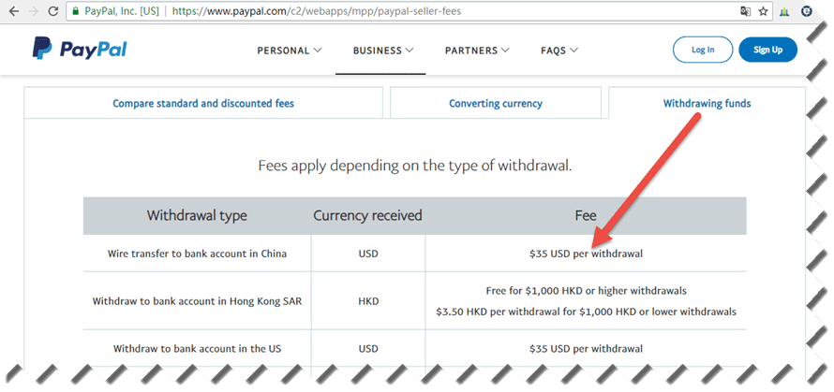Click the Currency received column header
The height and width of the screenshot is (392, 834).
click(x=367, y=215)
